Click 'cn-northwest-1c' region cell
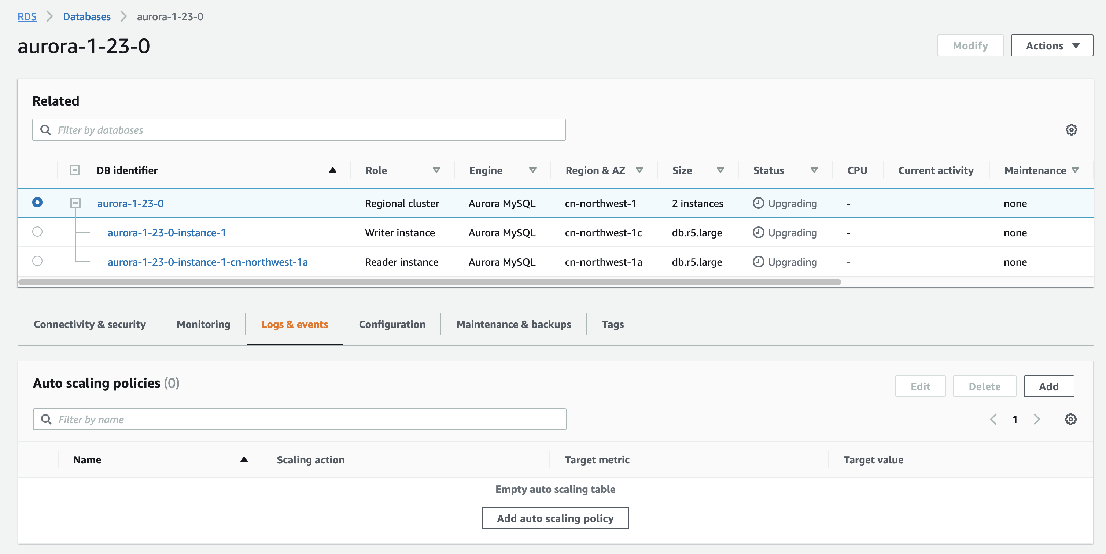The width and height of the screenshot is (1106, 554). [603, 232]
